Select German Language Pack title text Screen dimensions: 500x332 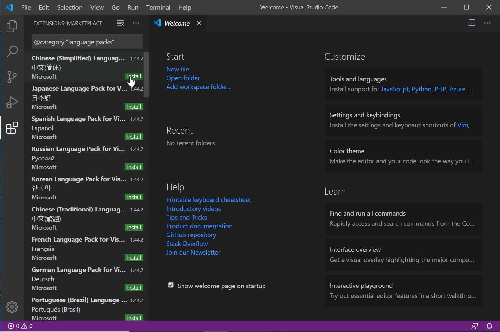[78, 270]
